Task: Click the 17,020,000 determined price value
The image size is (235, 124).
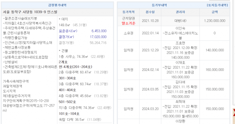Action: 99,37
